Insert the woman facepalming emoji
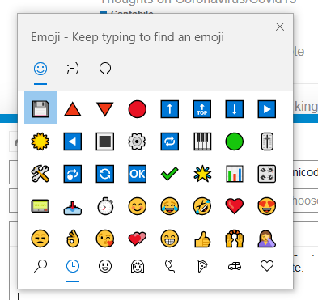The image size is (318, 300). coord(267,239)
